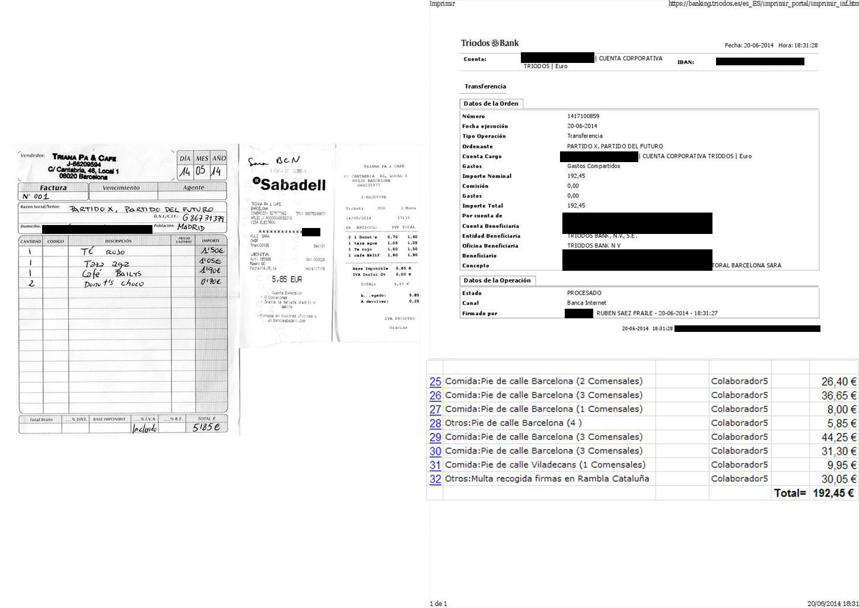Open expense link number 27
Screen dimensions: 859x608
coord(435,409)
